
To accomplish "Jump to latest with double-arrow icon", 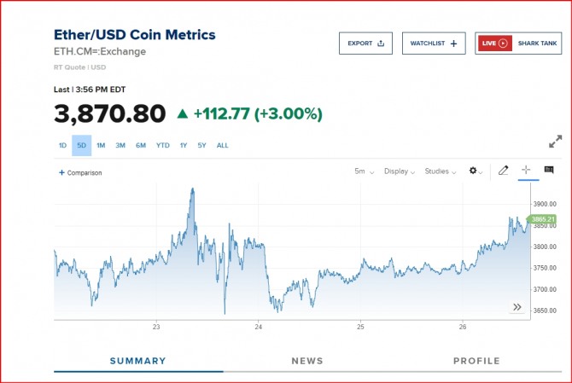I will [517, 307].
